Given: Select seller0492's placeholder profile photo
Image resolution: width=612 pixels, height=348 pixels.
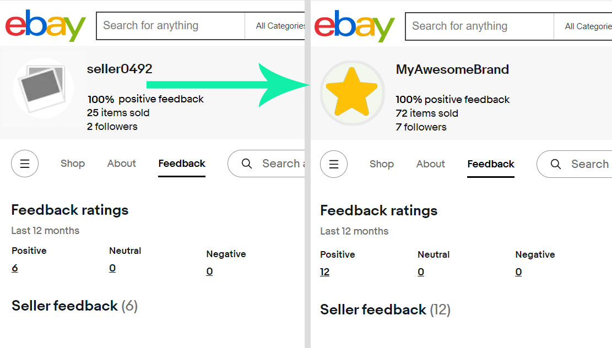Looking at the screenshot, I should 43,88.
